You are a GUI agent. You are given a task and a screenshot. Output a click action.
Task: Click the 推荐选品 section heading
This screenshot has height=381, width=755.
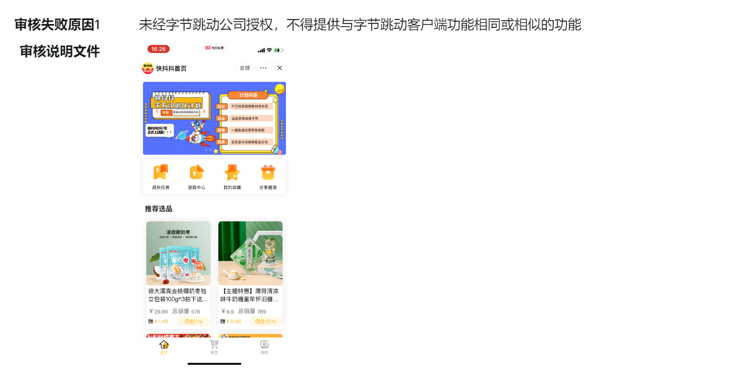(159, 209)
